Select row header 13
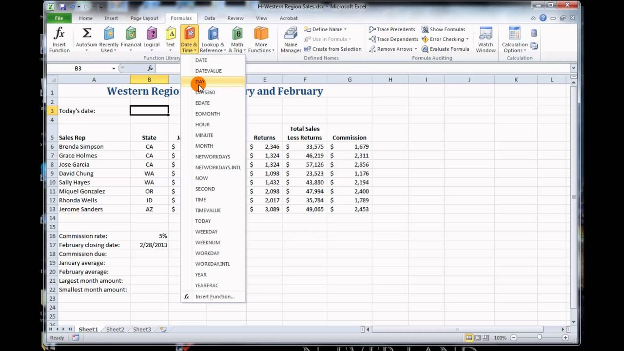 (52, 209)
